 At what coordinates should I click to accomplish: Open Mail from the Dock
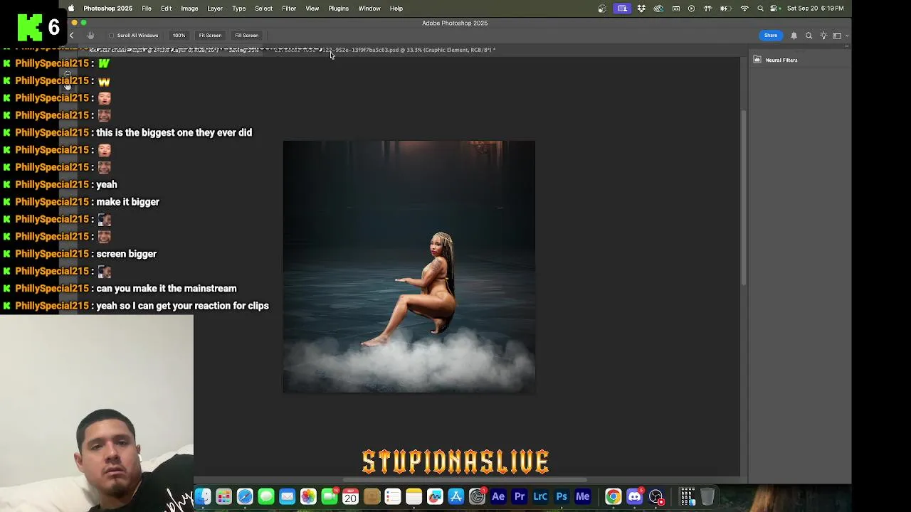coord(287,496)
